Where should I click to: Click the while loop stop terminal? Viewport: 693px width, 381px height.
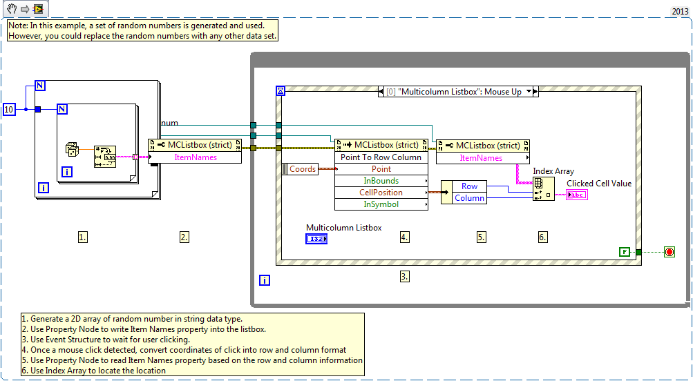(669, 252)
